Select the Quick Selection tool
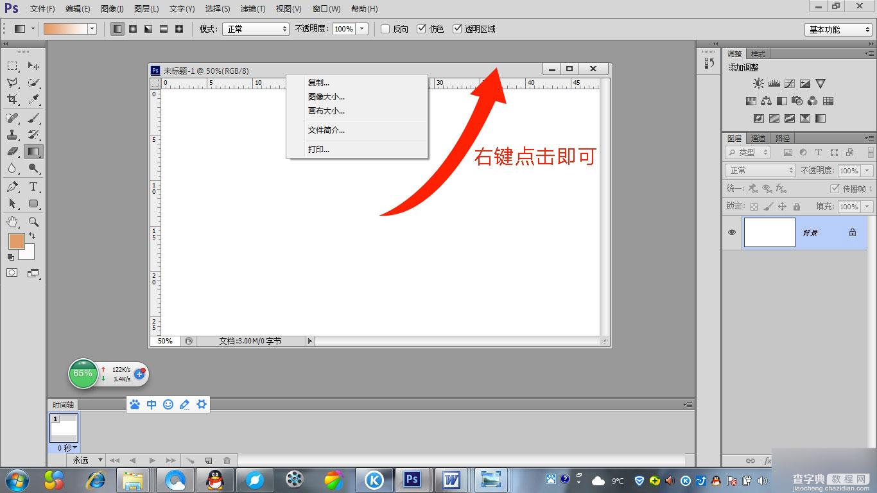 33,83
